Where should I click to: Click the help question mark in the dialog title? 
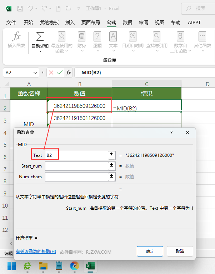pos(171,133)
